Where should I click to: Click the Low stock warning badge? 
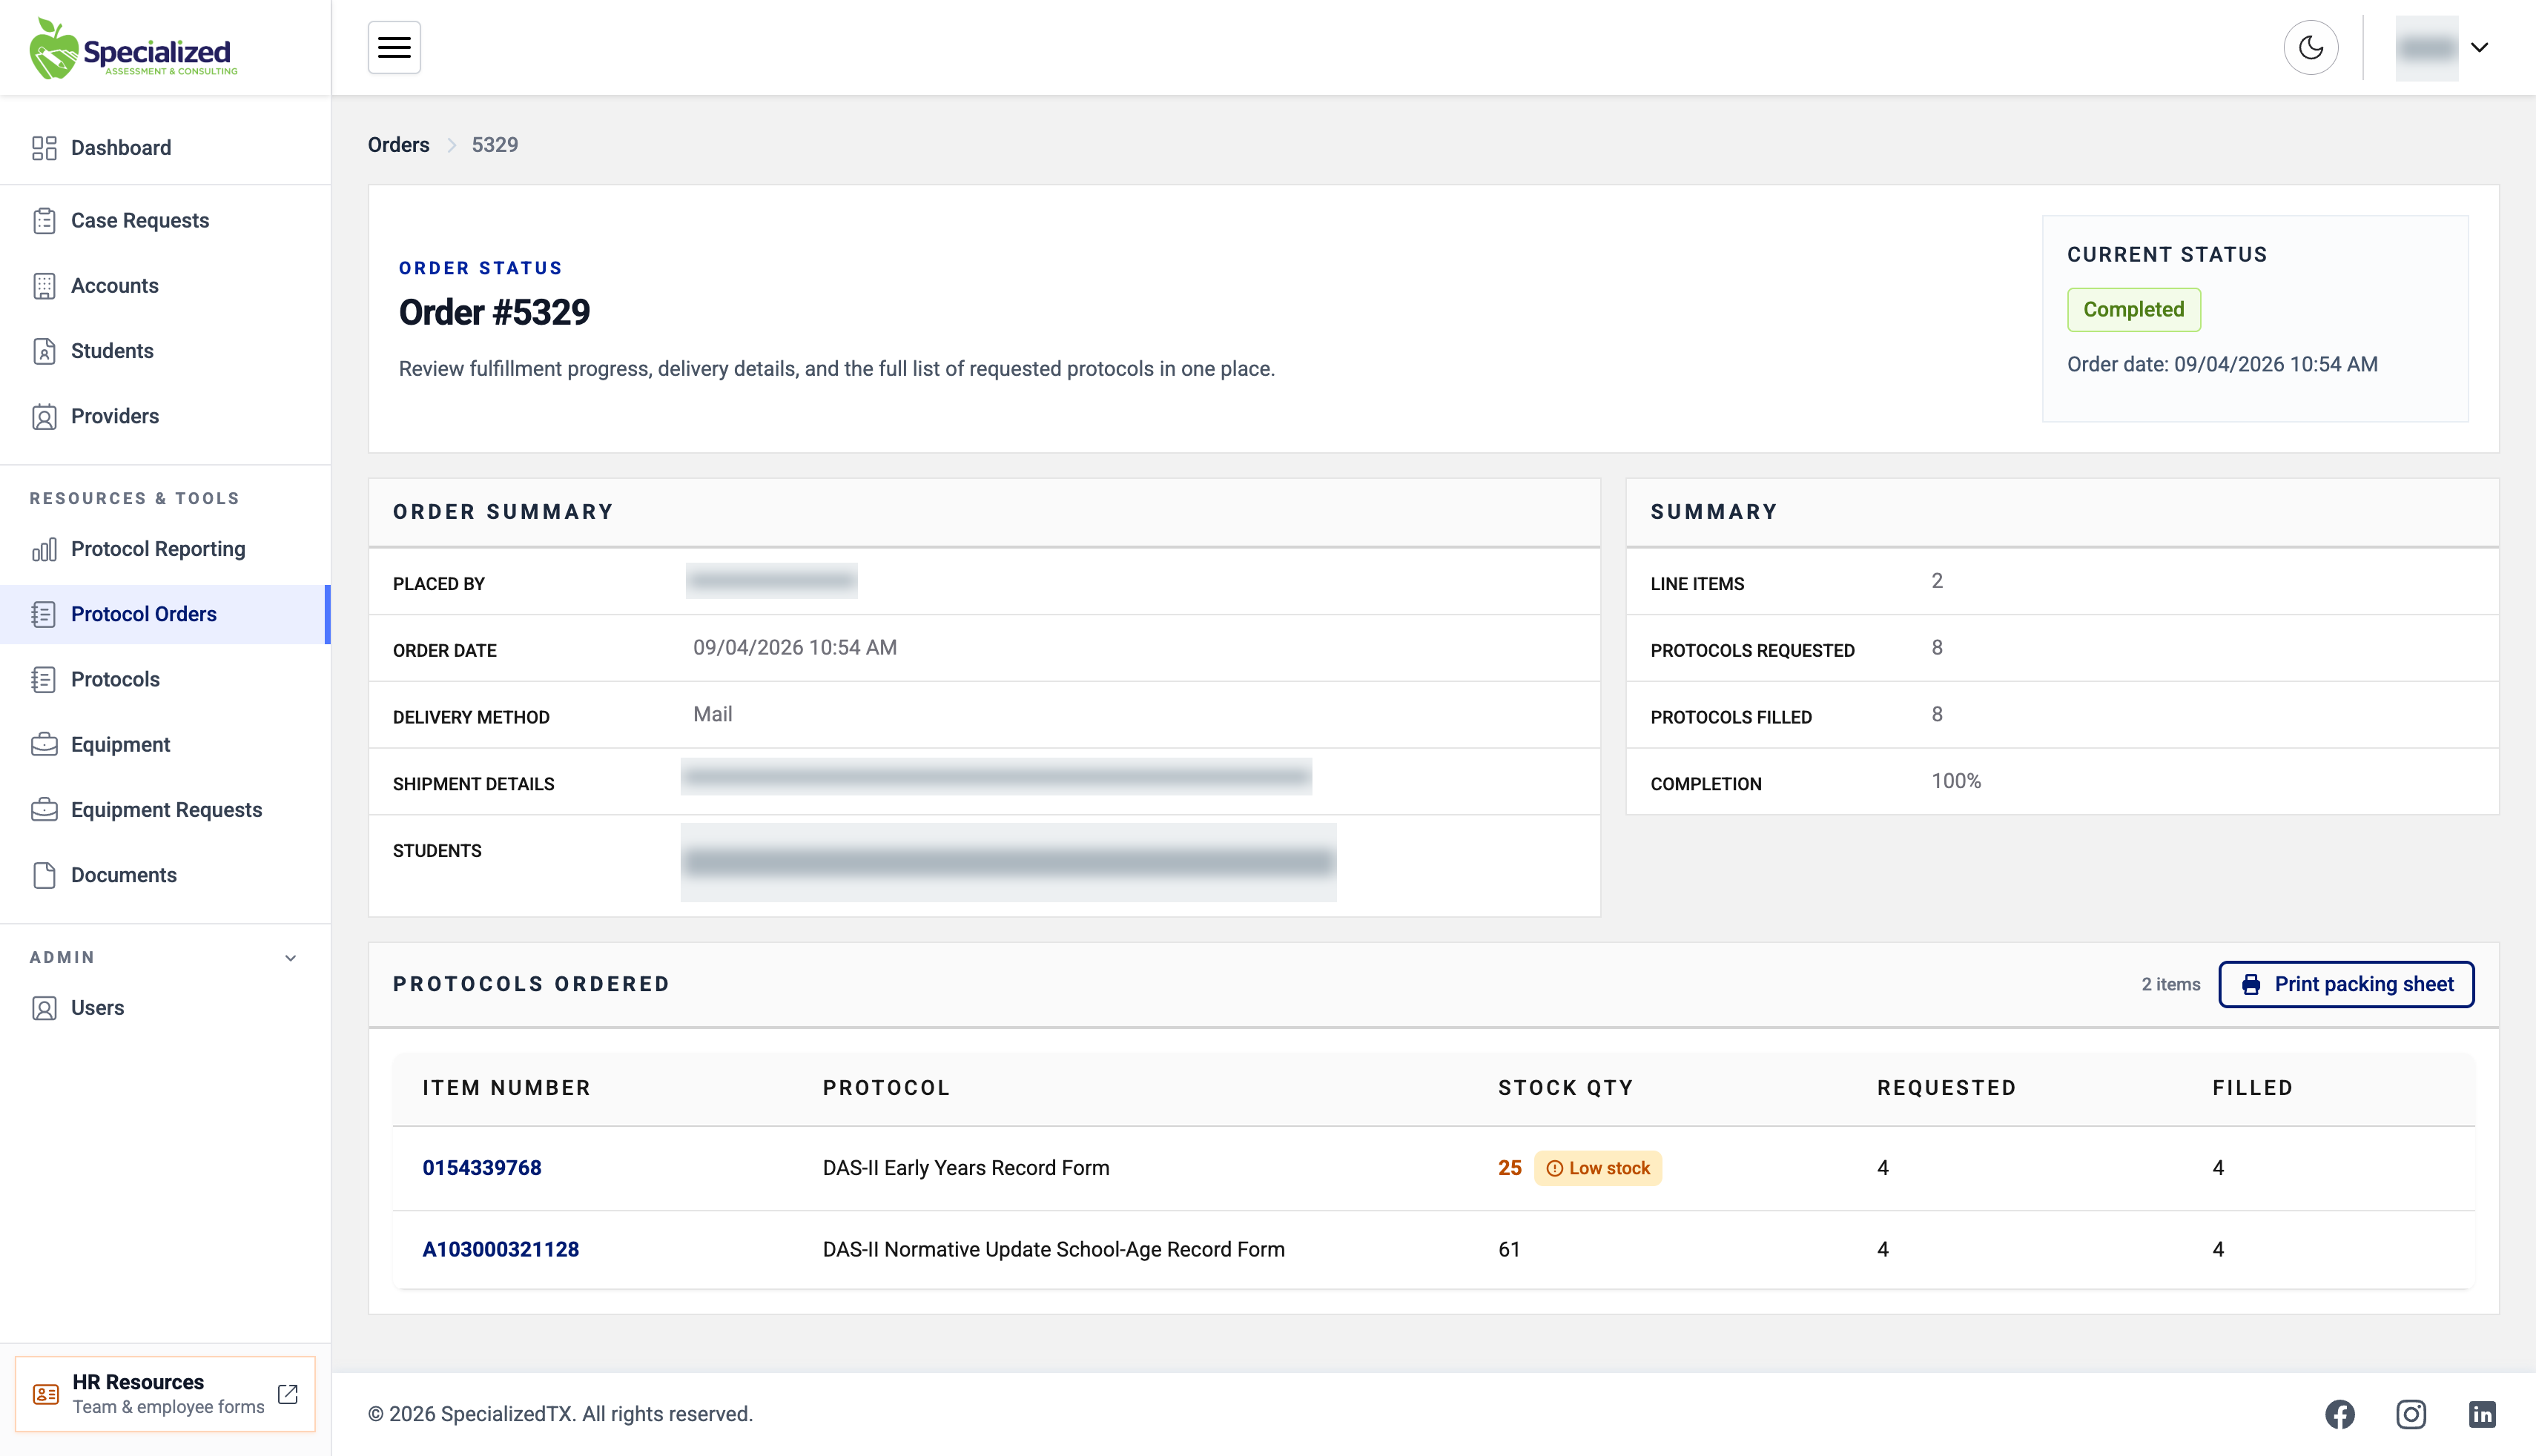pyautogui.click(x=1598, y=1168)
